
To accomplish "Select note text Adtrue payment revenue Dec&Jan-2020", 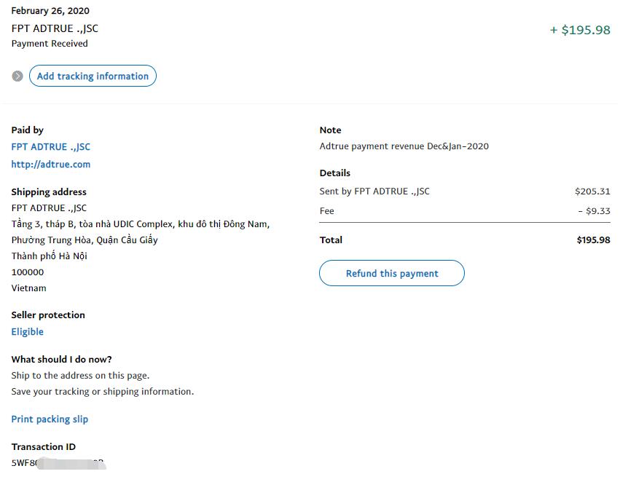I will click(404, 146).
